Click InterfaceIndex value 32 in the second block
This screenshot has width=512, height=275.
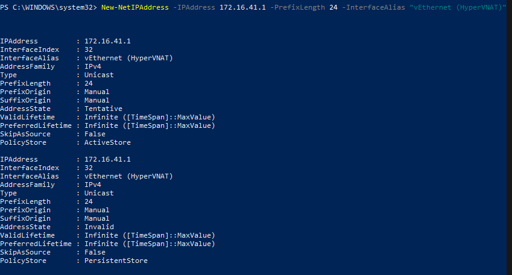click(x=89, y=168)
